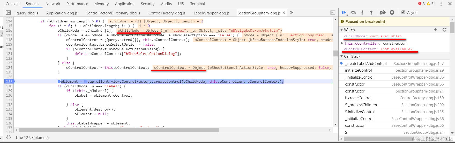Switch to ControlFactory-dbg.js file tab

click(x=167, y=13)
